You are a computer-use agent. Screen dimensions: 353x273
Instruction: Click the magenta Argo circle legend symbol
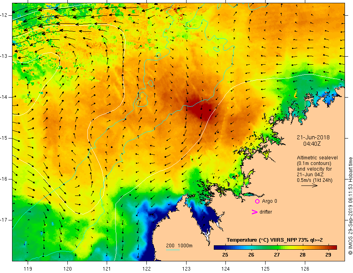point(257,201)
